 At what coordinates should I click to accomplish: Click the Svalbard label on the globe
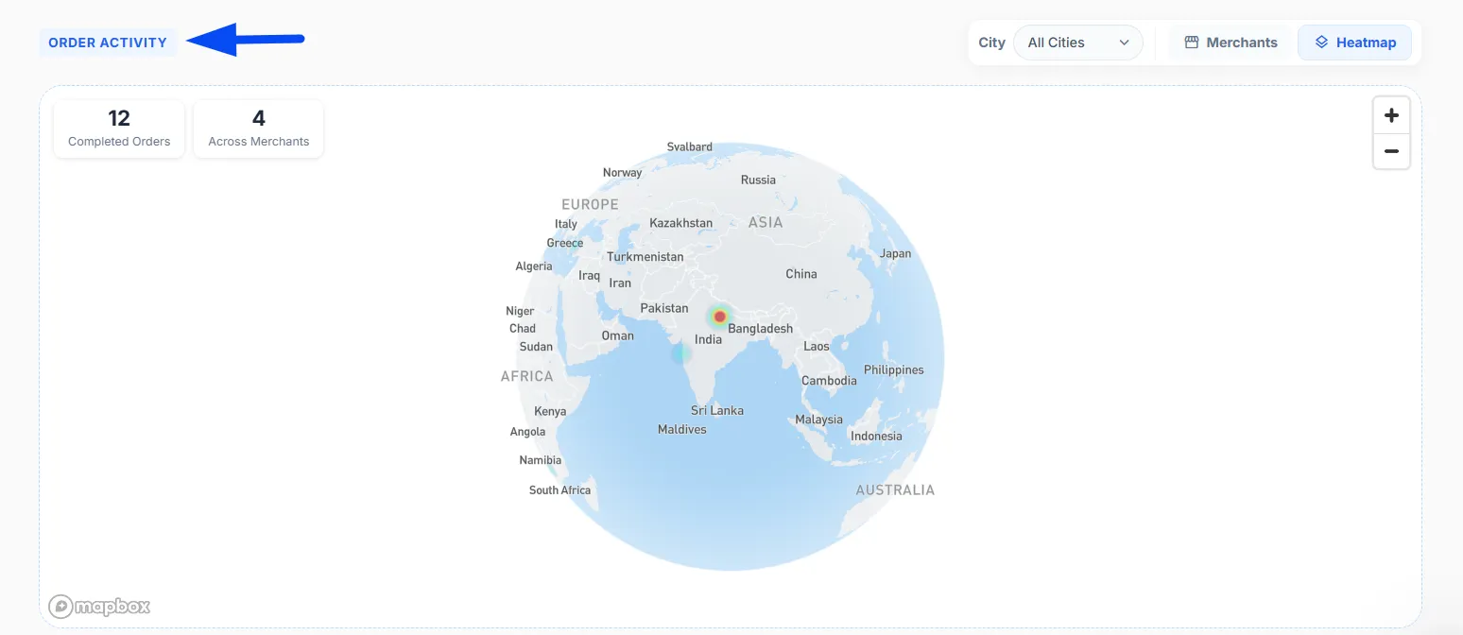click(690, 146)
